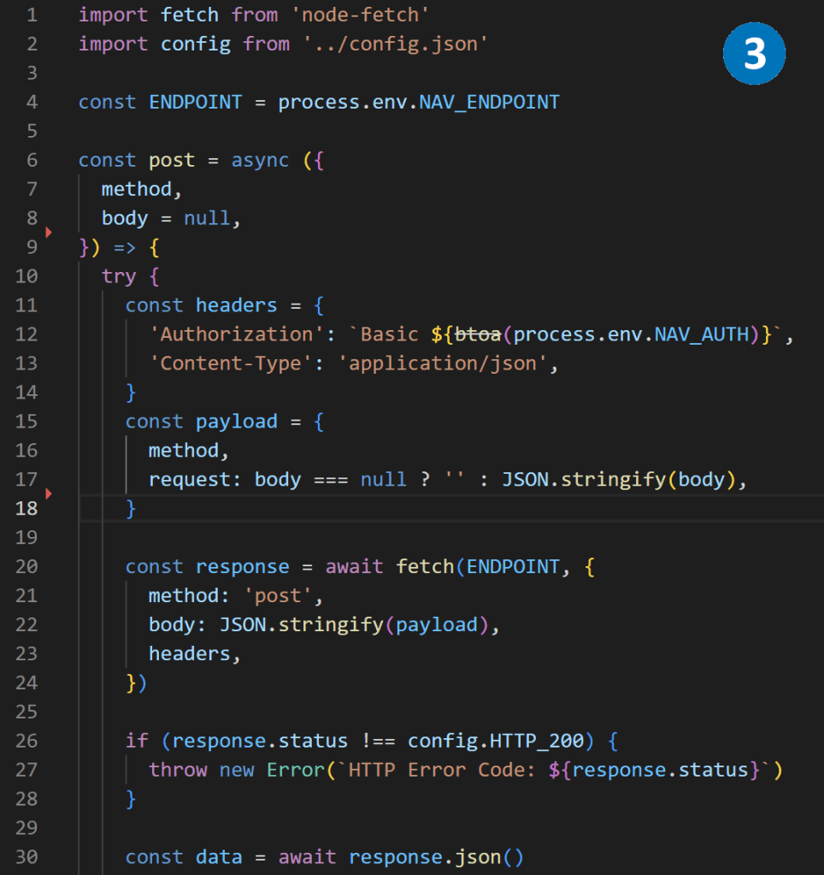Viewport: 824px width, 875px height.
Task: Click the struck-through btoa function call
Action: click(477, 334)
